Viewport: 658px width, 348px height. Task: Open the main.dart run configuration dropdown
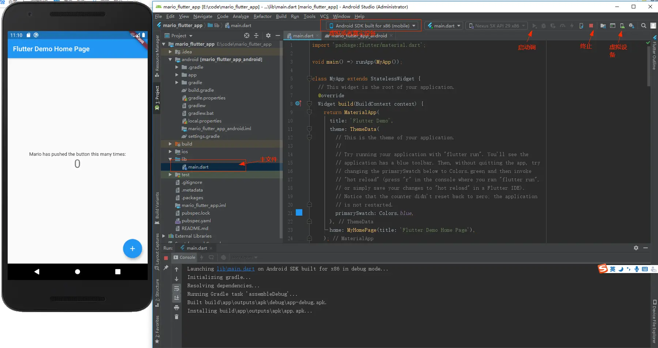pyautogui.click(x=444, y=26)
